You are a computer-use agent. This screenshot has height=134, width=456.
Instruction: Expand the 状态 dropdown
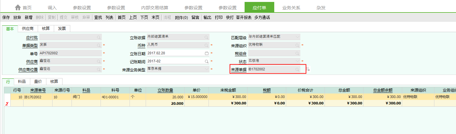(297, 61)
